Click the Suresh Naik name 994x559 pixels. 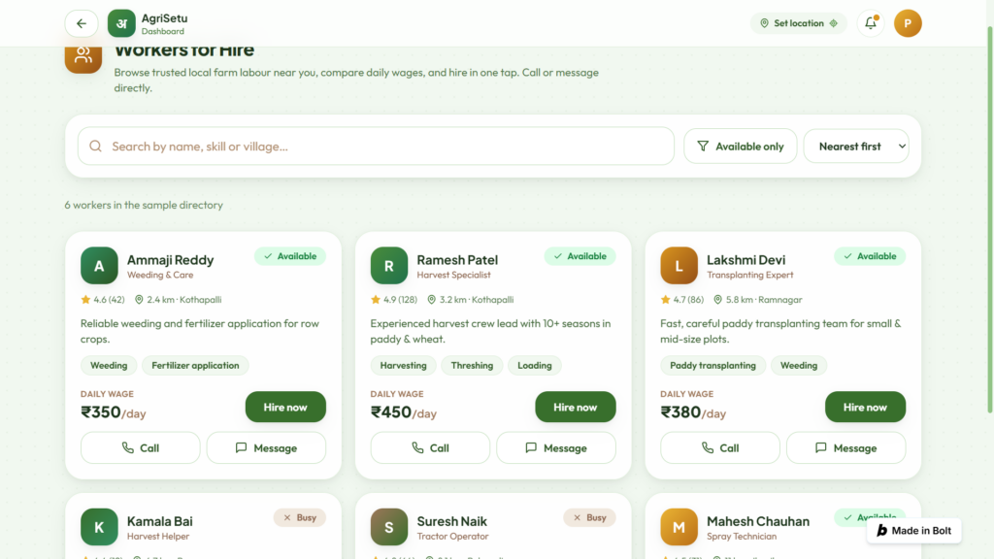click(451, 521)
